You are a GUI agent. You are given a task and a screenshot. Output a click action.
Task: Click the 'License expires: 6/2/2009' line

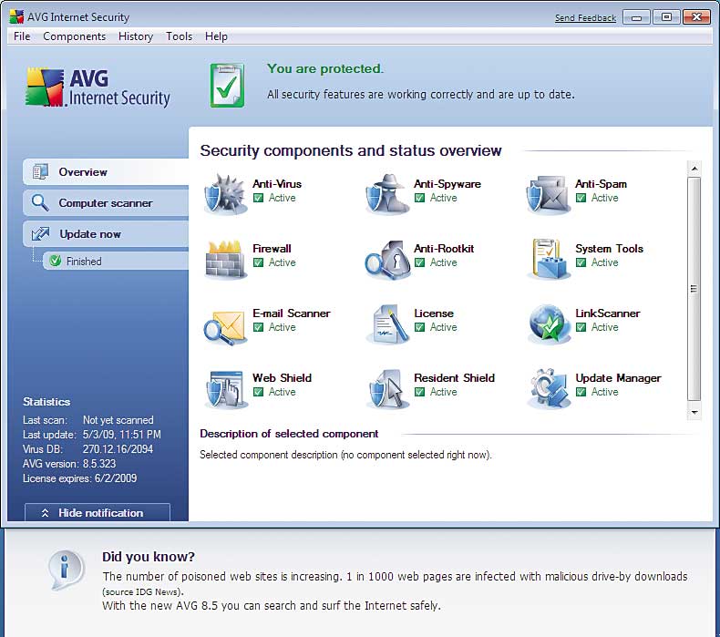(80, 478)
